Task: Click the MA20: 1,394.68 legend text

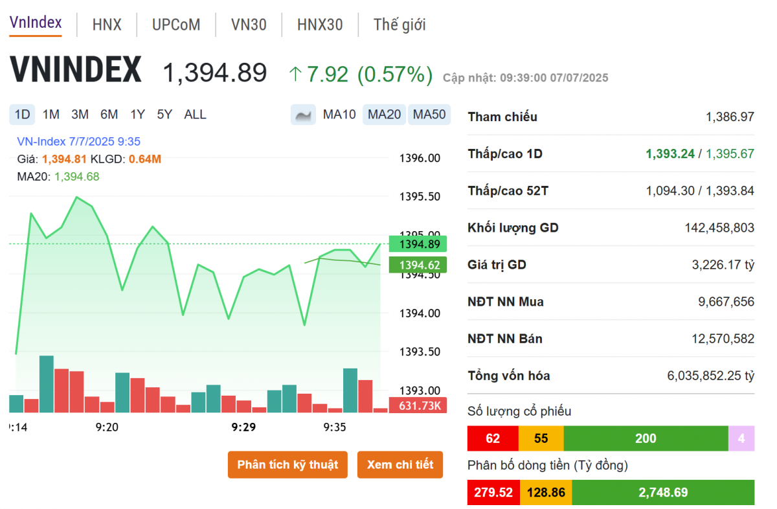Action: point(58,176)
